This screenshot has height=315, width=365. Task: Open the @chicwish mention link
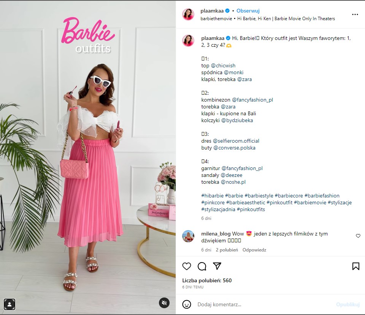223,66
